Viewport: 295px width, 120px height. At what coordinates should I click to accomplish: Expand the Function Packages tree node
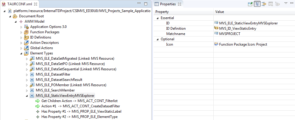coord(21,32)
